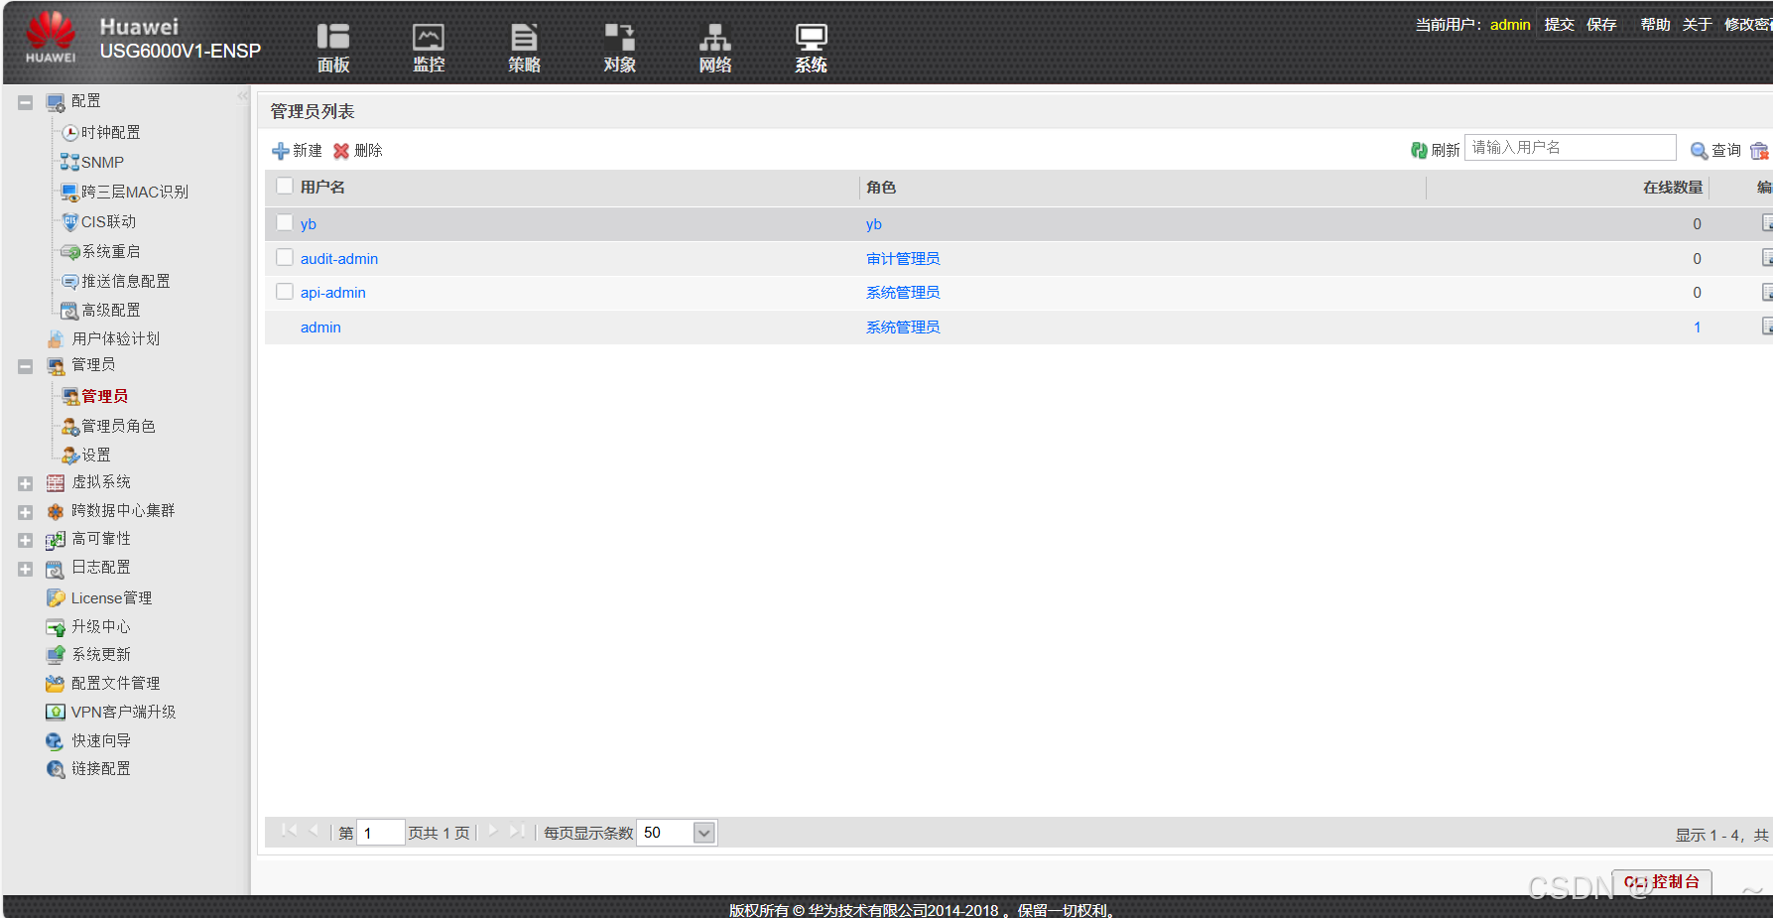This screenshot has height=918, width=1773.
Task: Select 系统更新 tree item
Action: (x=101, y=654)
